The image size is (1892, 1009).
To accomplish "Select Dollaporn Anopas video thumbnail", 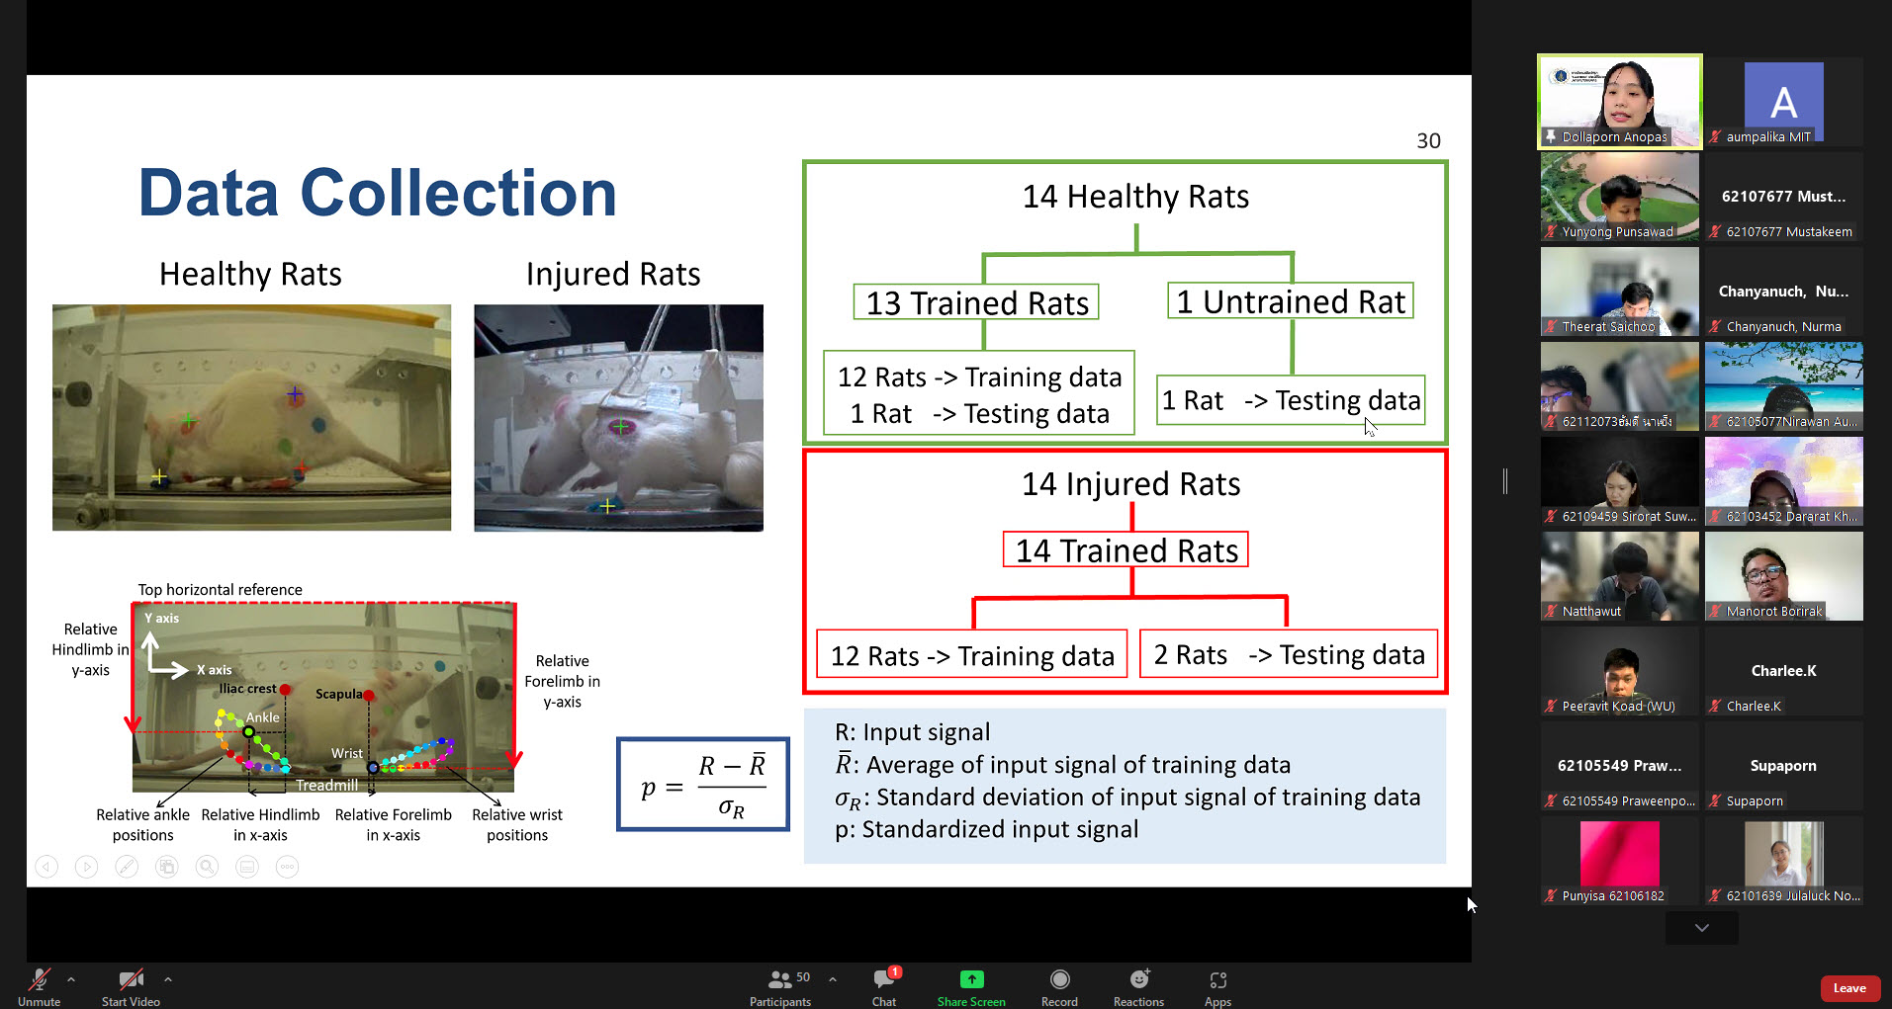I will [1619, 101].
